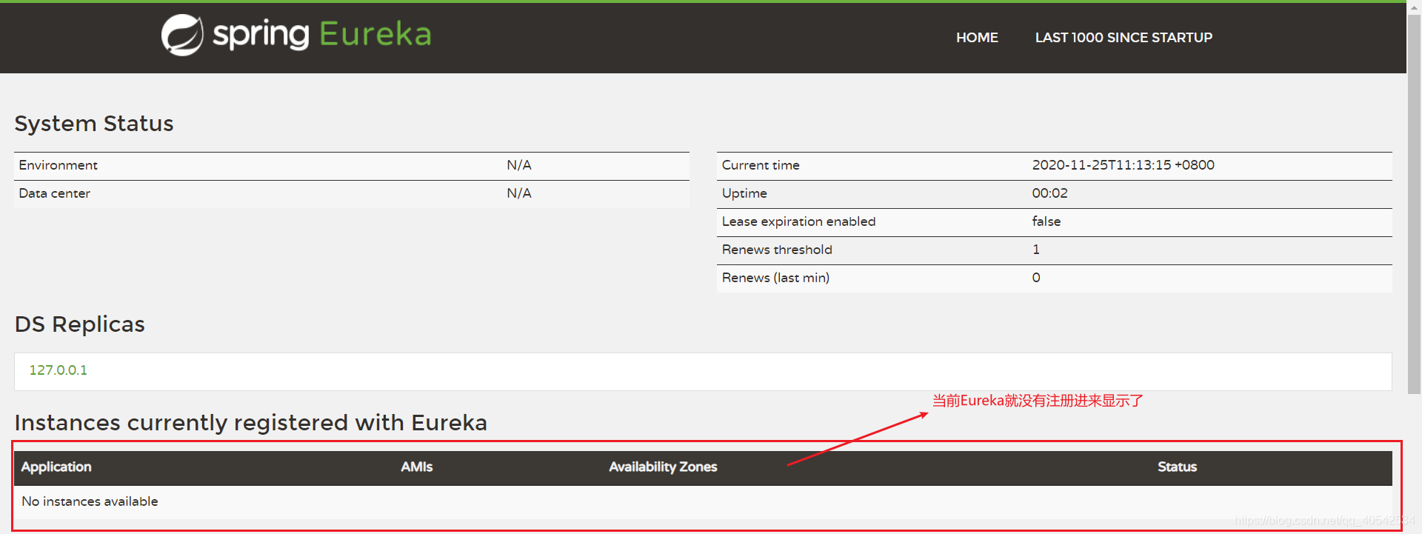Click the Lease expiration enabled label
The height and width of the screenshot is (534, 1422).
pos(798,221)
